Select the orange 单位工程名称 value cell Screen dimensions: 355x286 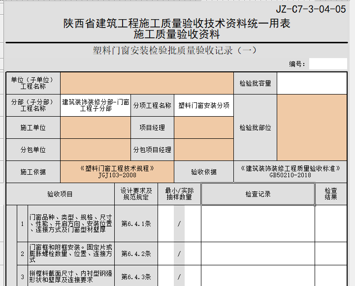(147, 83)
